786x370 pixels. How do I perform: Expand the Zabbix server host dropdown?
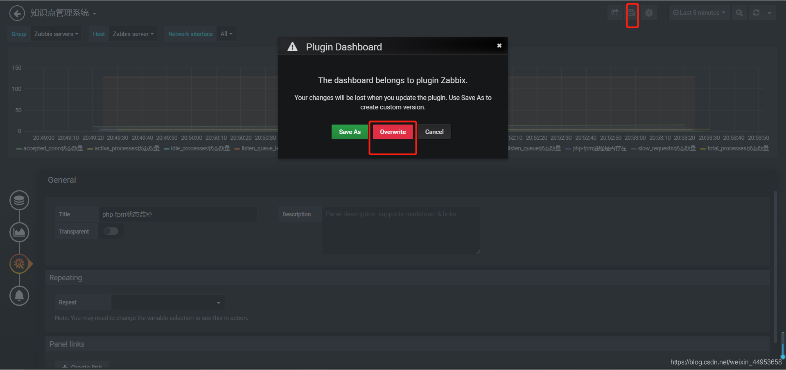[x=133, y=34]
